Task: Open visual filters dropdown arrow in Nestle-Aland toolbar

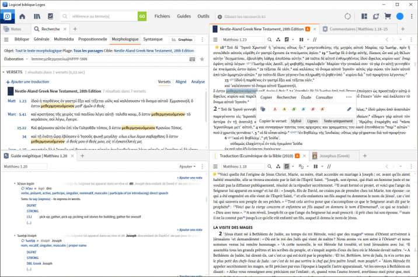Action: pos(292,40)
